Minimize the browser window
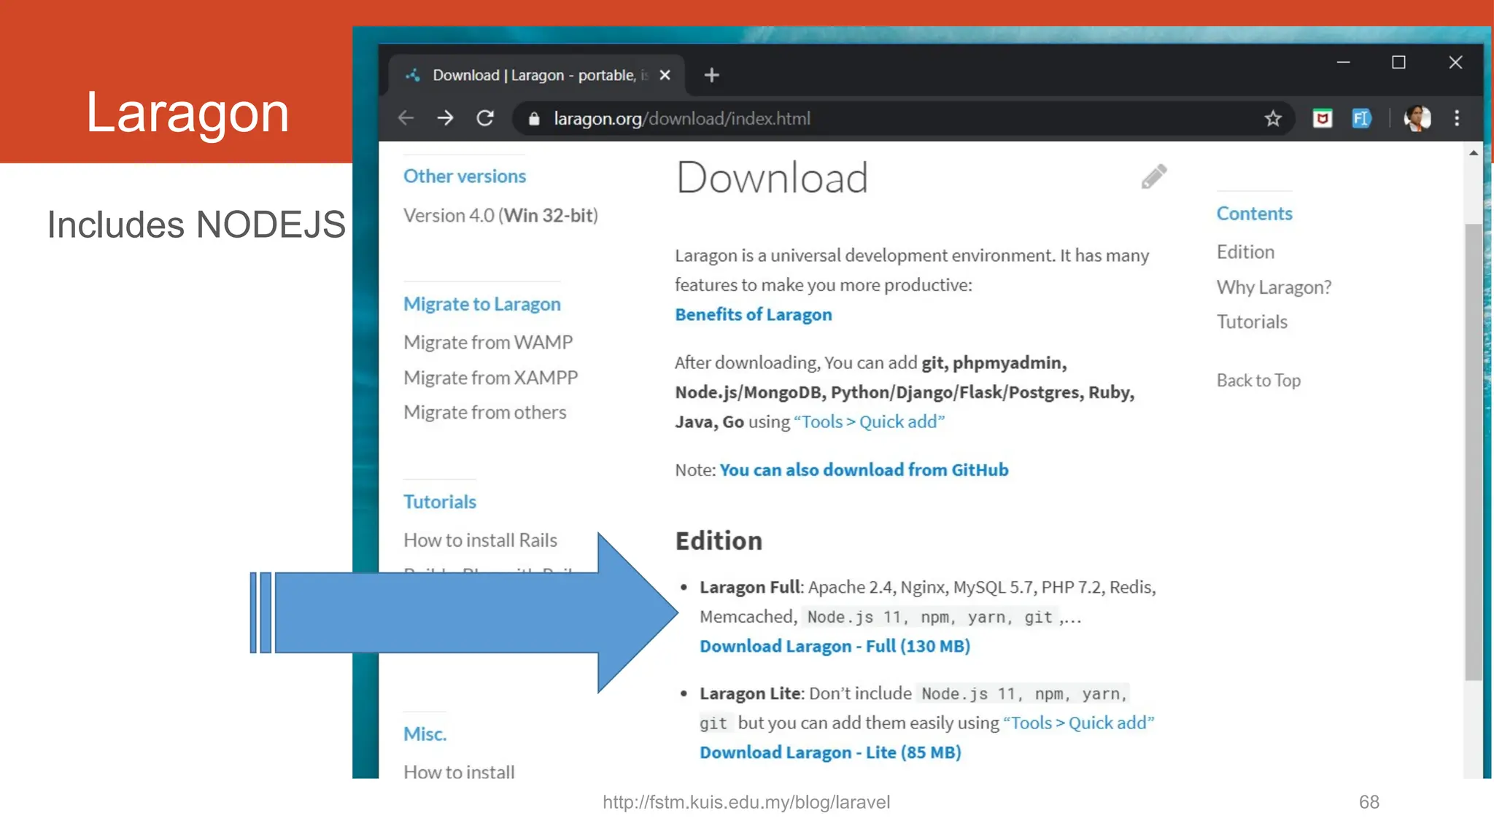Image resolution: width=1494 pixels, height=840 pixels. pyautogui.click(x=1343, y=63)
